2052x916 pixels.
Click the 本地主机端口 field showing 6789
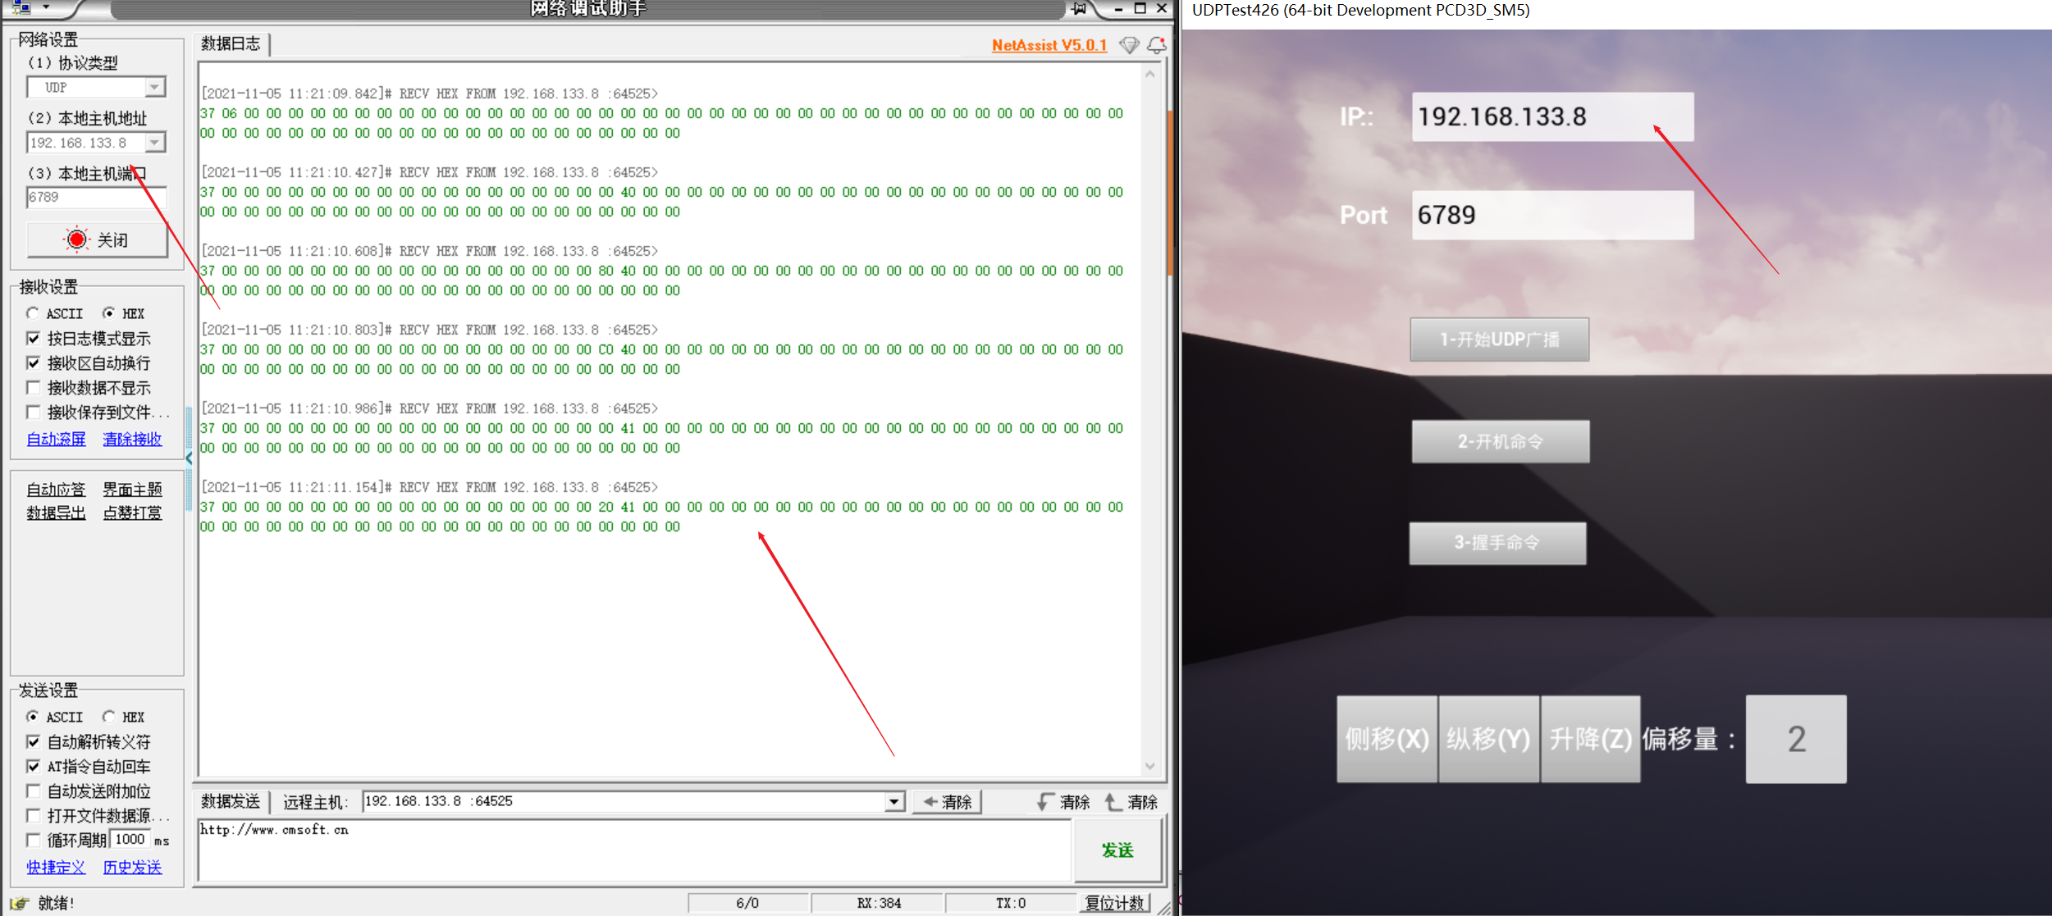point(96,198)
